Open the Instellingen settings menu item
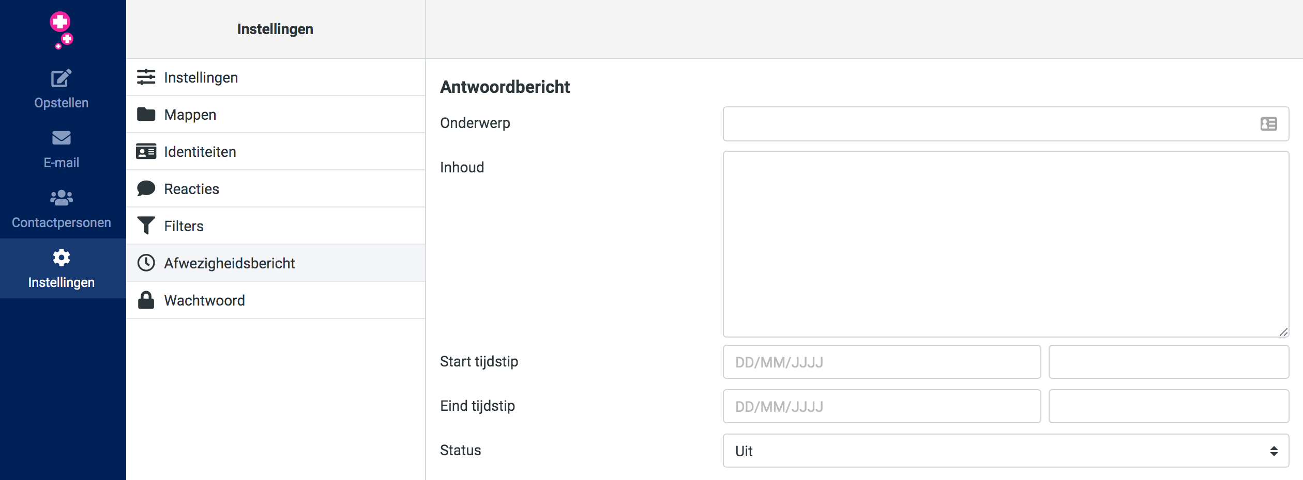This screenshot has height=480, width=1303. (276, 77)
